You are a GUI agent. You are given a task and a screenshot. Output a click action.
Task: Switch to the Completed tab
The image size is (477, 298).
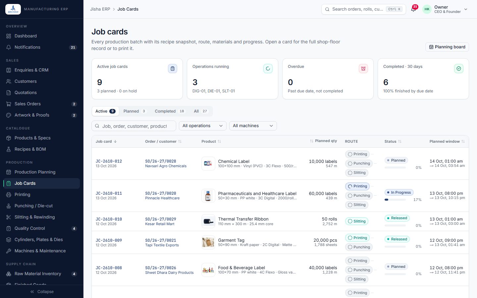click(170, 111)
